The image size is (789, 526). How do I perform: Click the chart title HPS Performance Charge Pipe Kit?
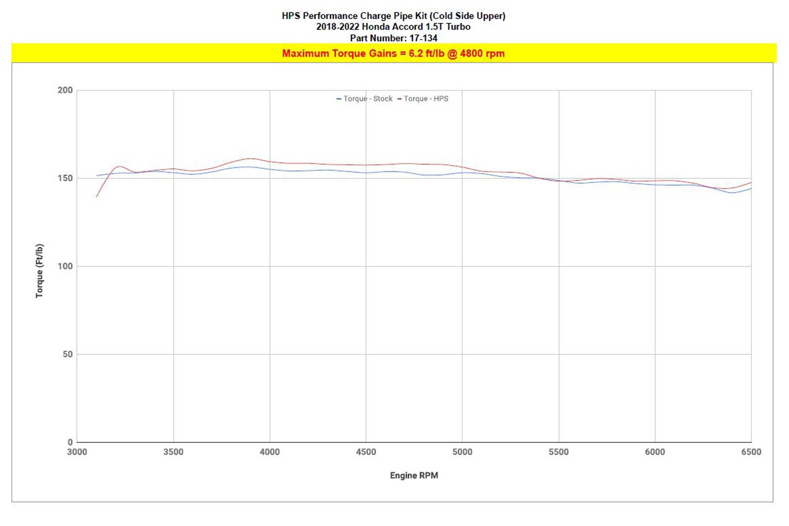(x=393, y=16)
